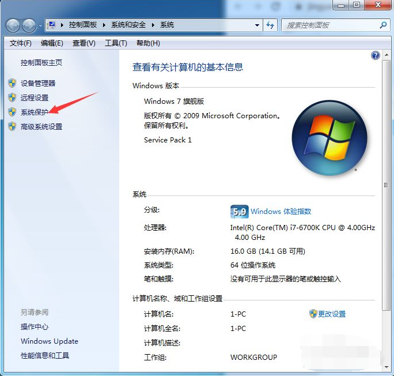This screenshot has height=376, width=394.
Task: Open Windows Update link
Action: click(x=50, y=341)
